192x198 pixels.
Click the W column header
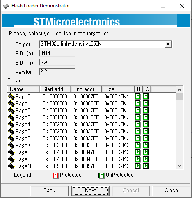[147, 89]
